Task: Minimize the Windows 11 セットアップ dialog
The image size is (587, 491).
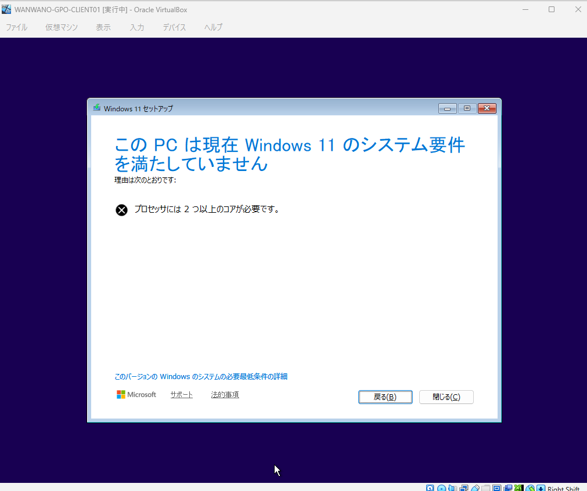Action: (x=448, y=108)
